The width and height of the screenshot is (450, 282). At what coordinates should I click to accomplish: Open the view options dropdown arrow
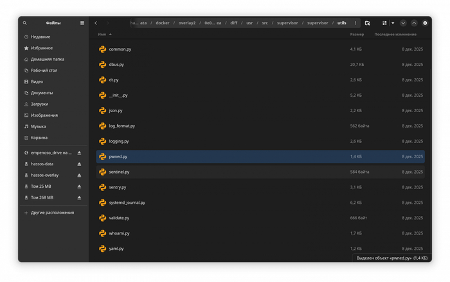[x=393, y=23]
